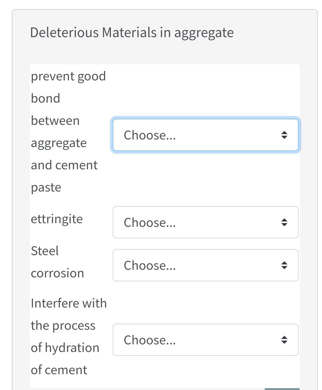Open the Steel corrosion answer dropdown

(205, 265)
